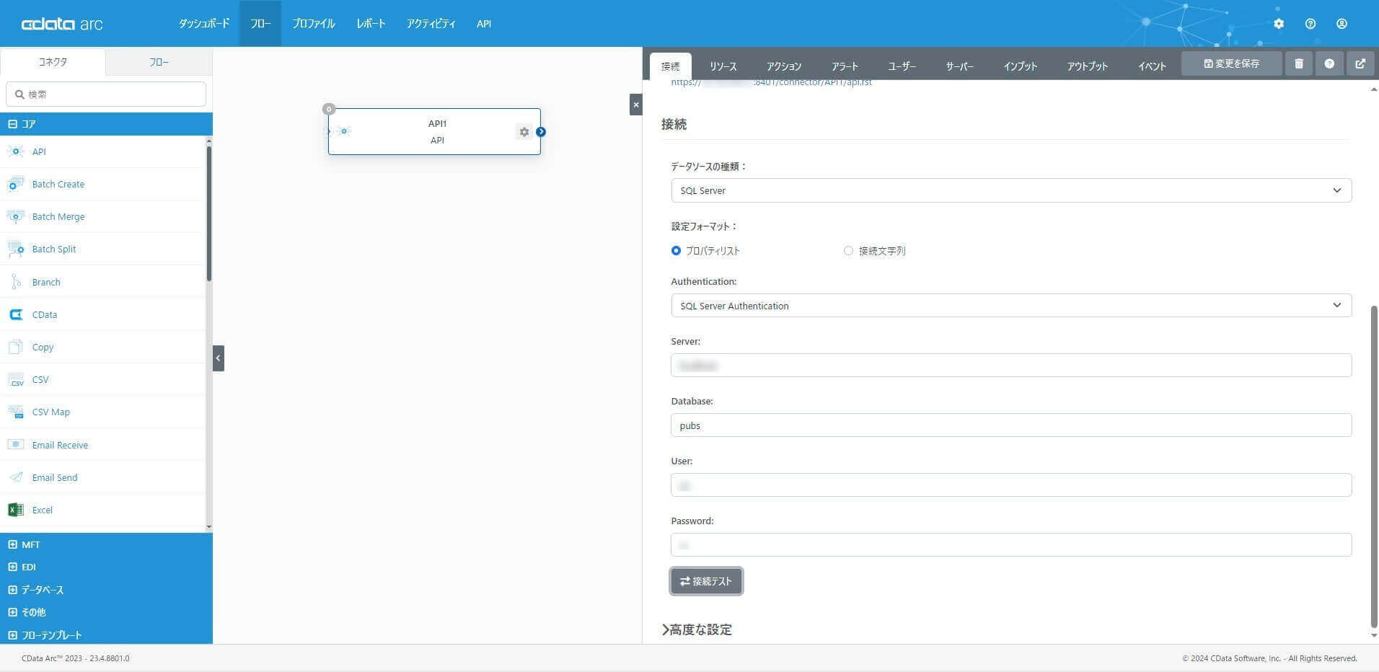This screenshot has height=672, width=1379.
Task: Expand the MFT connector category
Action: pyautogui.click(x=106, y=544)
